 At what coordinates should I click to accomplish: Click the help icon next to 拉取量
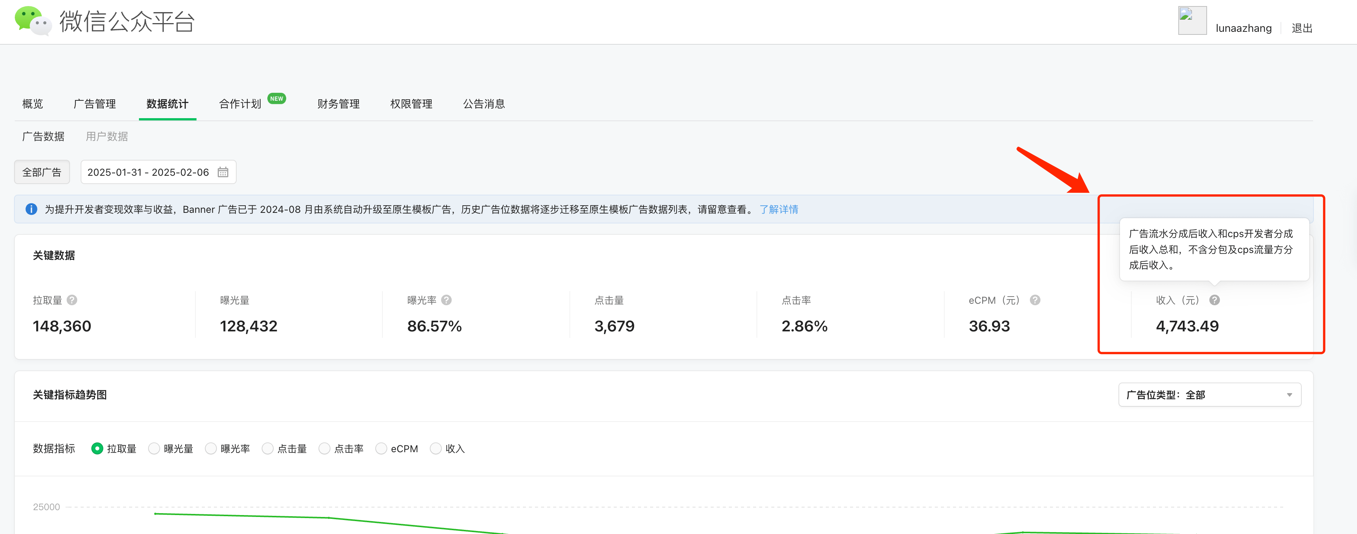click(x=72, y=300)
